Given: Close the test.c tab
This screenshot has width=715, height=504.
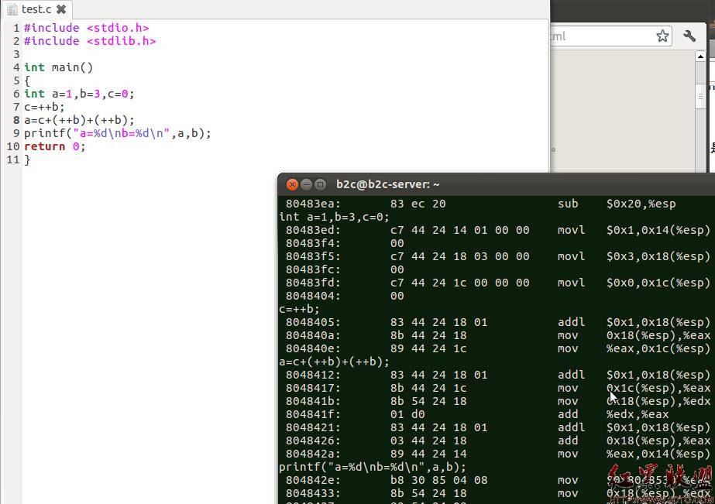Looking at the screenshot, I should (x=61, y=9).
